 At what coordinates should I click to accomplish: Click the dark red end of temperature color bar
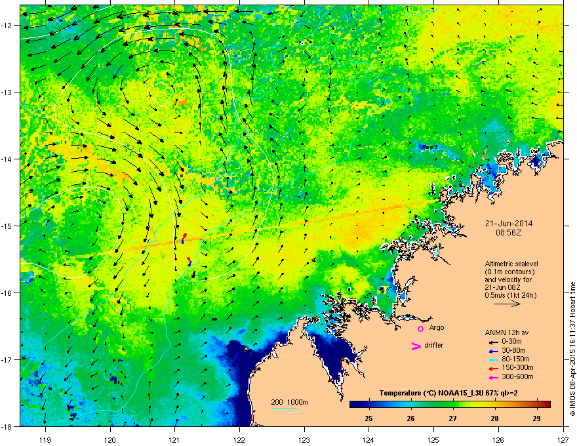point(547,405)
